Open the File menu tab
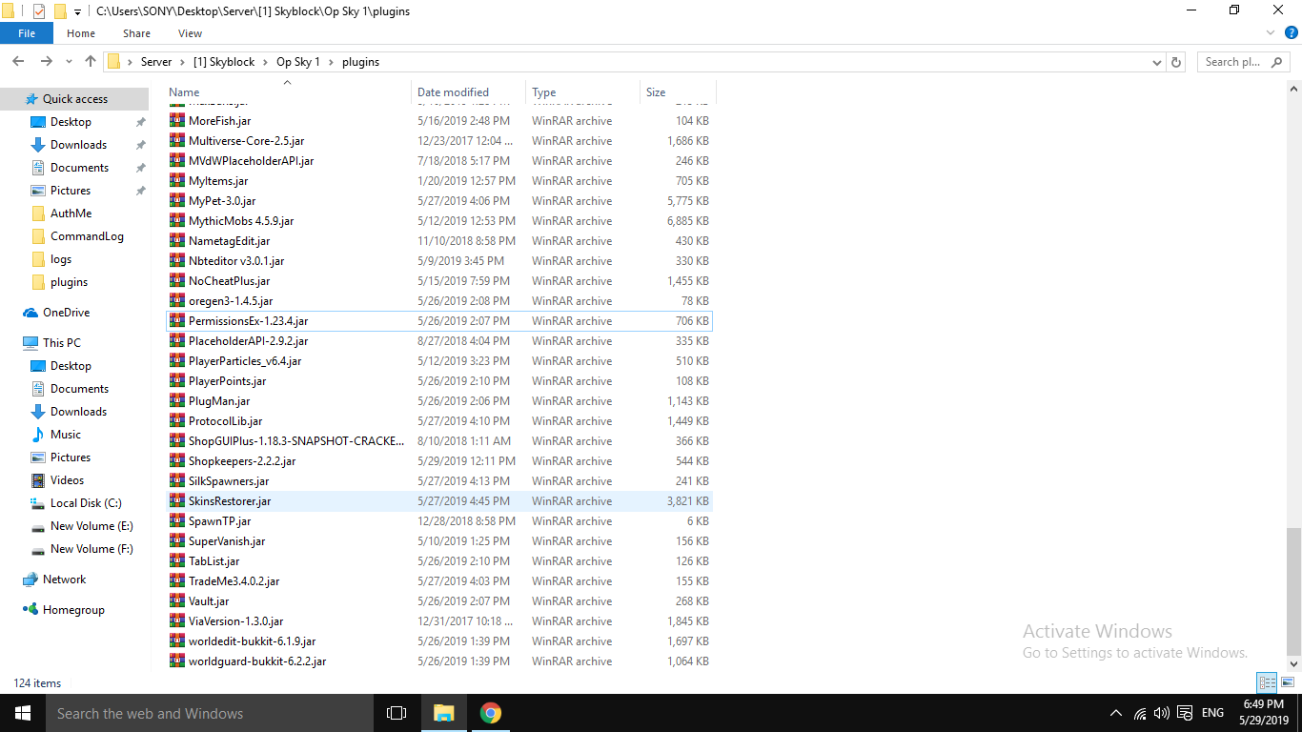This screenshot has height=732, width=1302. tap(27, 33)
